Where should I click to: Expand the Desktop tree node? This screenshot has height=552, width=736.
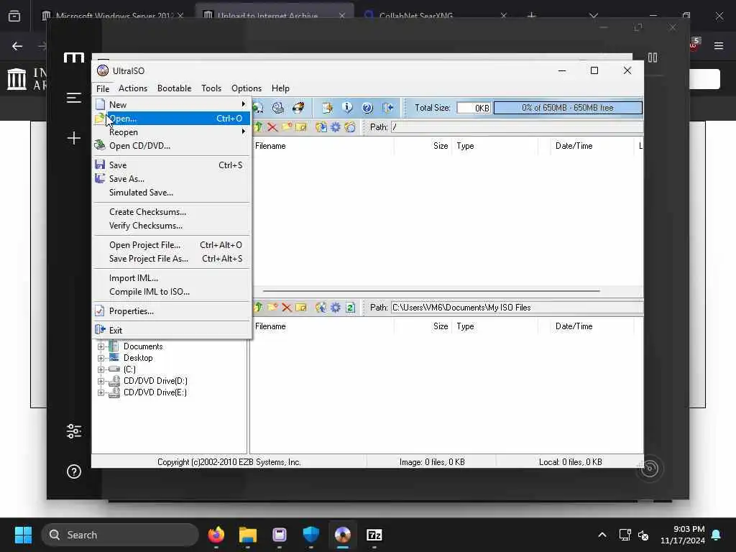pyautogui.click(x=101, y=358)
